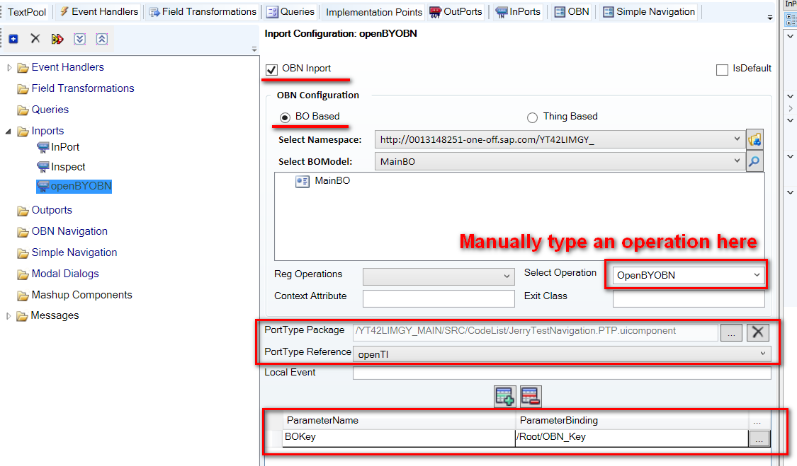
Task: Switch to the Queries tab
Action: (291, 12)
